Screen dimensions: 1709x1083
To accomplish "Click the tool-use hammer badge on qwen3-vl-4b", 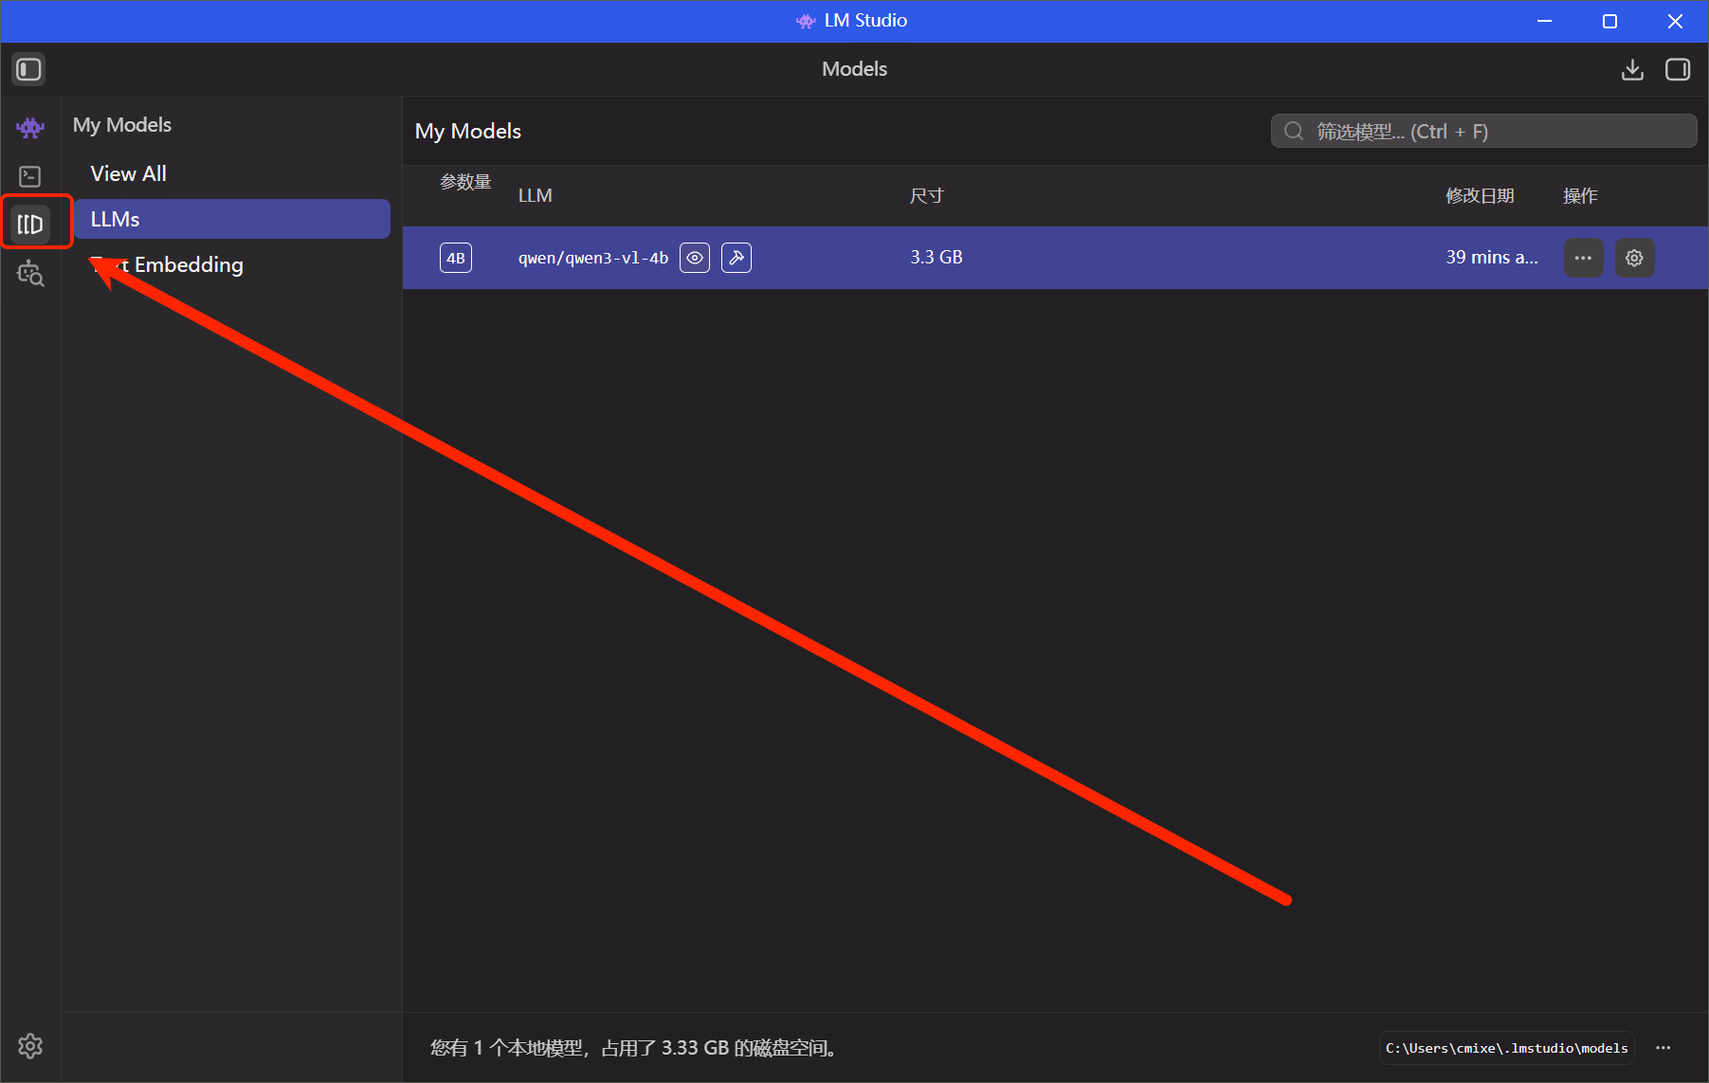I will pos(736,258).
